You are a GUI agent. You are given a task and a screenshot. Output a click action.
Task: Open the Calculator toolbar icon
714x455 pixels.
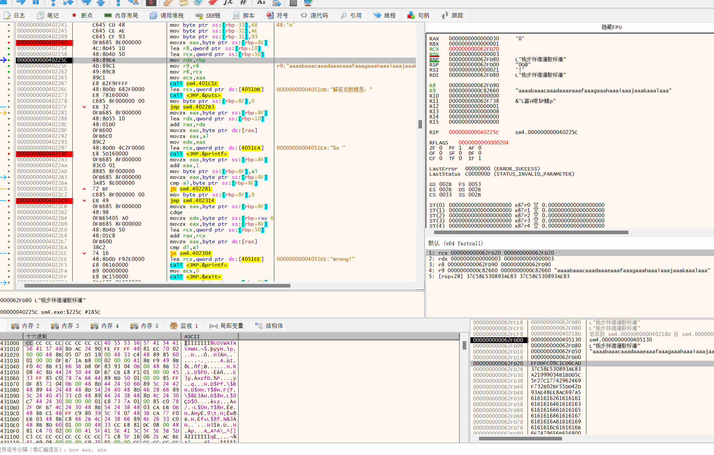293,3
